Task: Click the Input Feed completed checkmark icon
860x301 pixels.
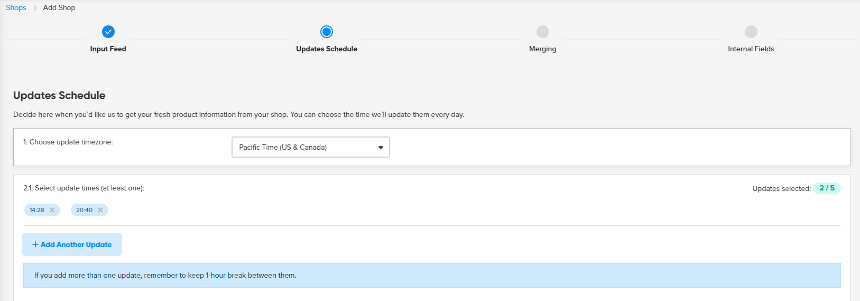Action: [x=108, y=32]
